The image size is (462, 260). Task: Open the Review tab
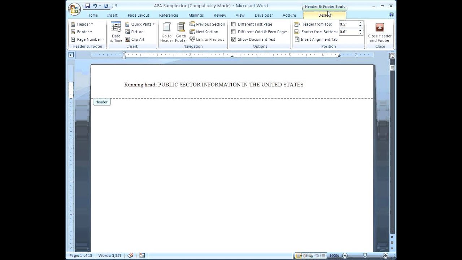click(x=220, y=15)
